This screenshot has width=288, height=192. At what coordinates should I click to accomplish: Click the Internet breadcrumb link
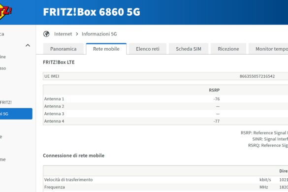[x=63, y=34]
